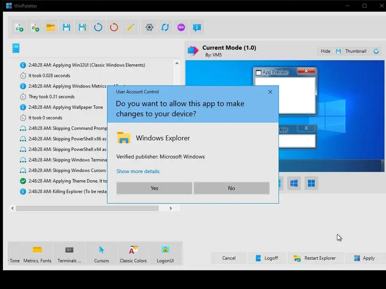Click log horizontal scrollbar left arrow
The image size is (386, 289).
click(x=12, y=208)
